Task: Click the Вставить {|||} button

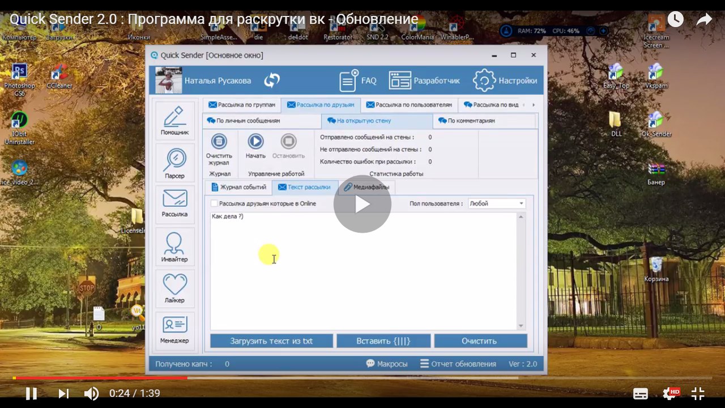Action: click(383, 341)
